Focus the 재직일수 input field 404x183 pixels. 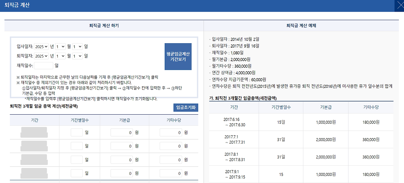point(44,66)
